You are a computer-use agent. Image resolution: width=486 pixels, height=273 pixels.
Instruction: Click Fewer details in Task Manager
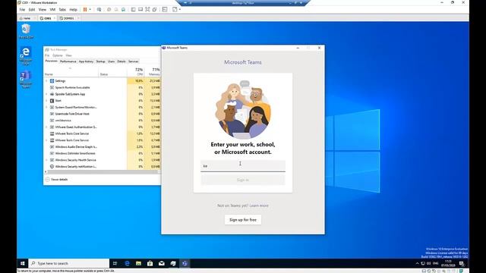(x=56, y=180)
